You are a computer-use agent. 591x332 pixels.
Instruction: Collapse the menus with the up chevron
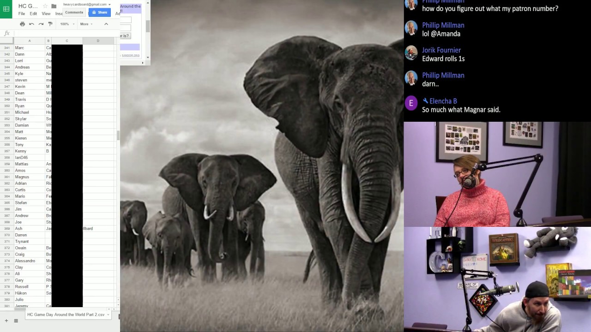106,24
